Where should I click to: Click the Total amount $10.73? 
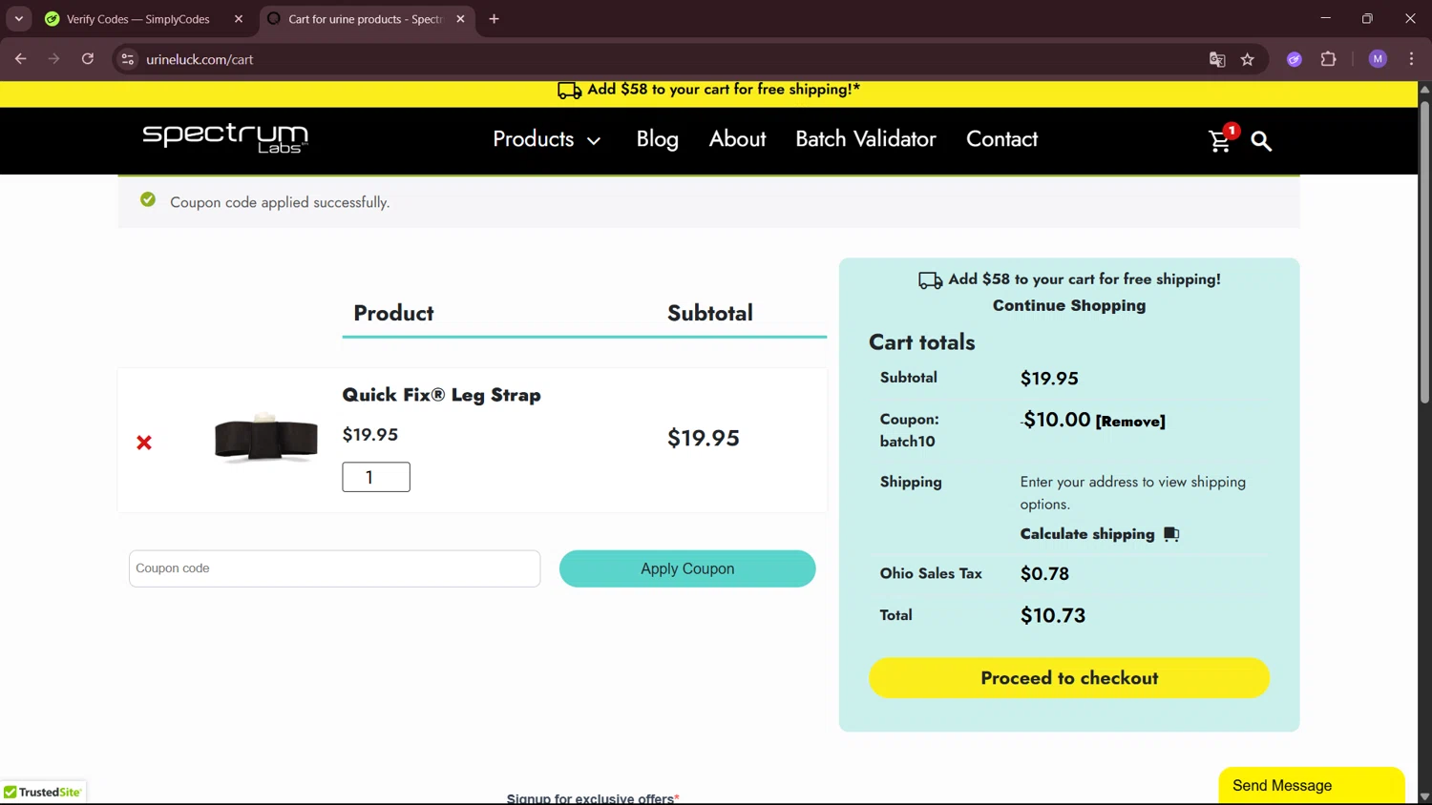tap(1053, 616)
